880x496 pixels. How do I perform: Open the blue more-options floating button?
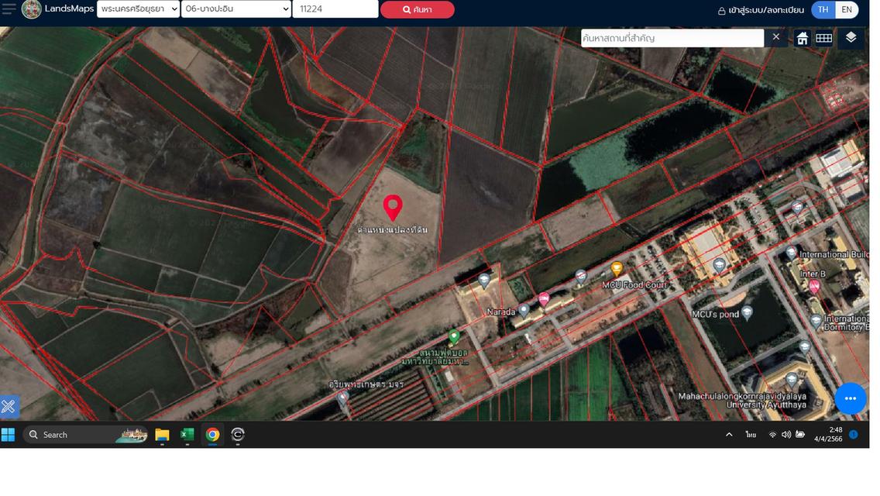[x=850, y=398]
